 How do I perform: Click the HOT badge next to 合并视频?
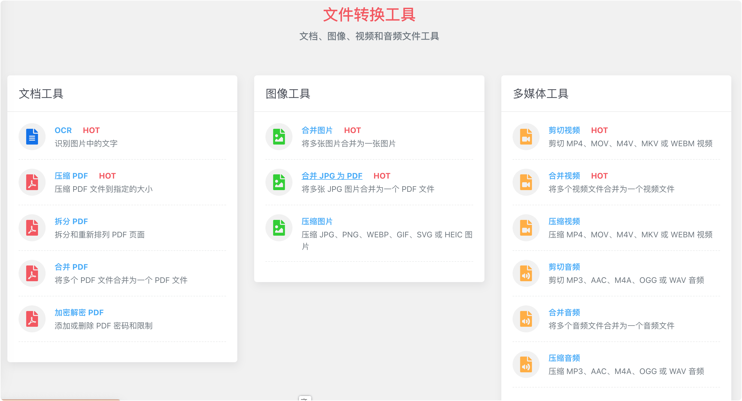tap(599, 176)
